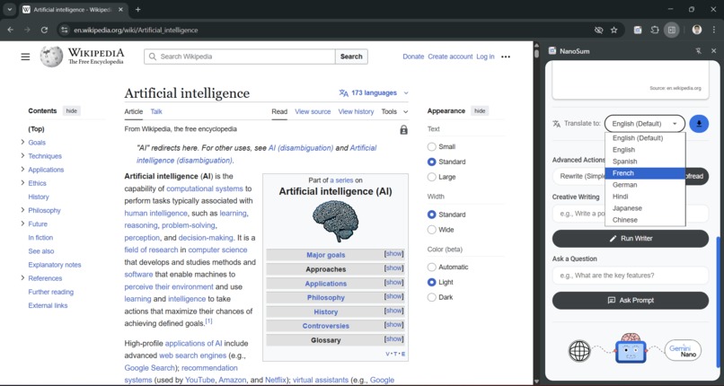Click the Run Writer button
Image resolution: width=724 pixels, height=386 pixels.
point(631,239)
